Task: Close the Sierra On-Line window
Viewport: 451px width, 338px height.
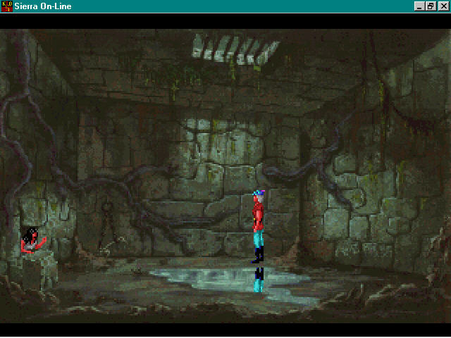Action: 443,6
